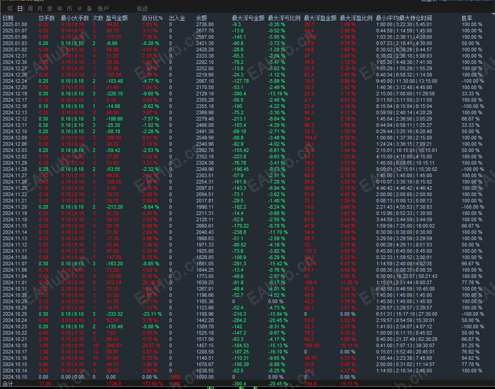Select the 2024.10.18 date row
This screenshot has width=495, height=389.
(15, 345)
